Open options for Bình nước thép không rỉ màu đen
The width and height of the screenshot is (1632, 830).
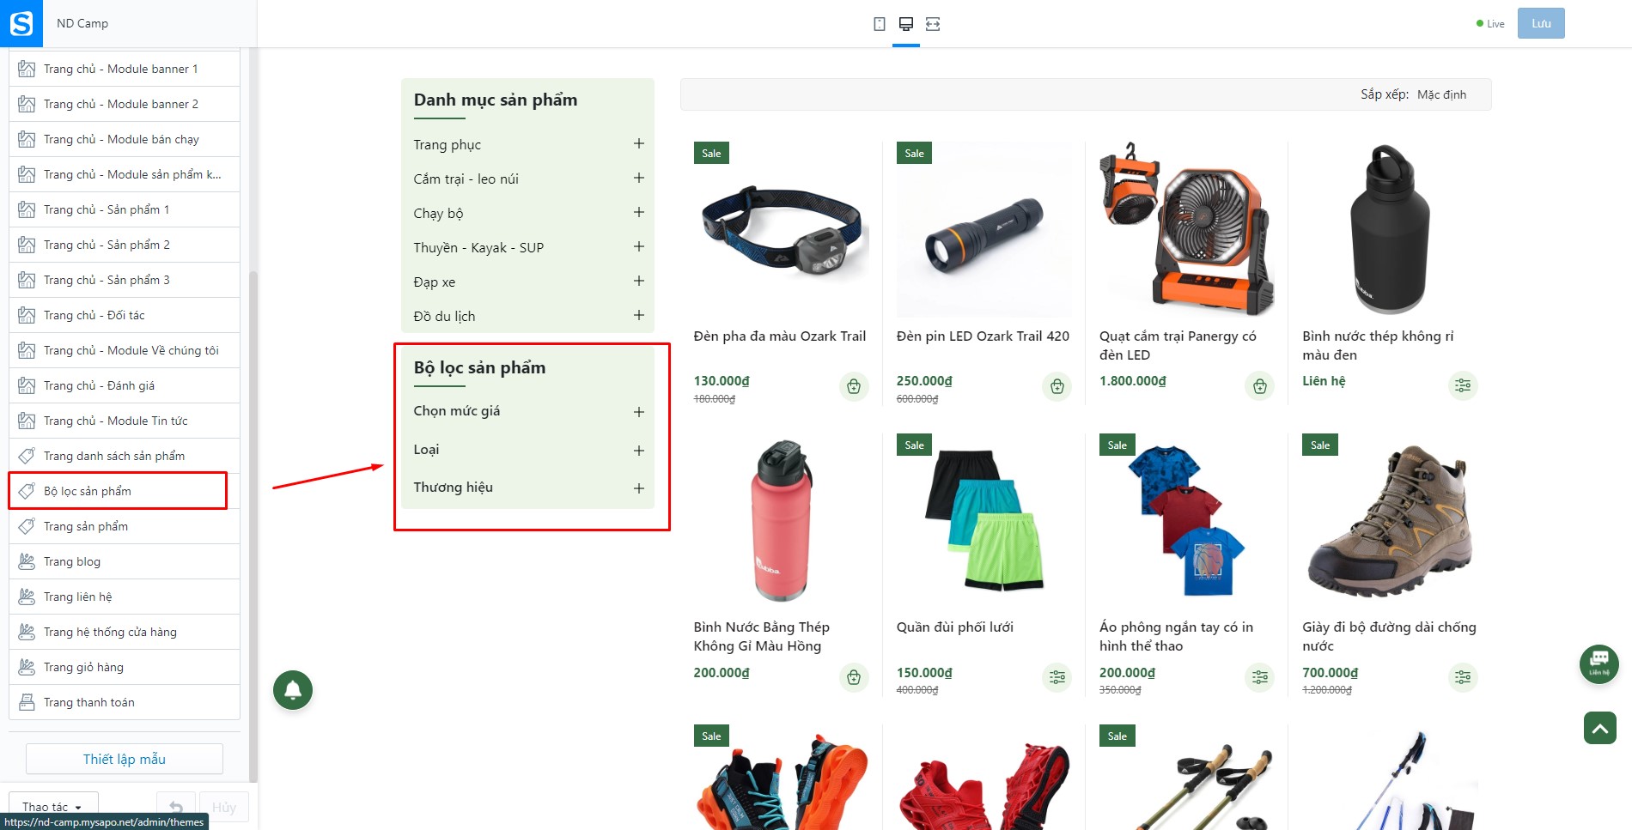1462,386
